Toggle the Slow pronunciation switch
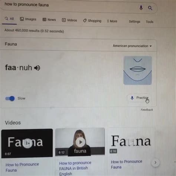 [x=10, y=98]
